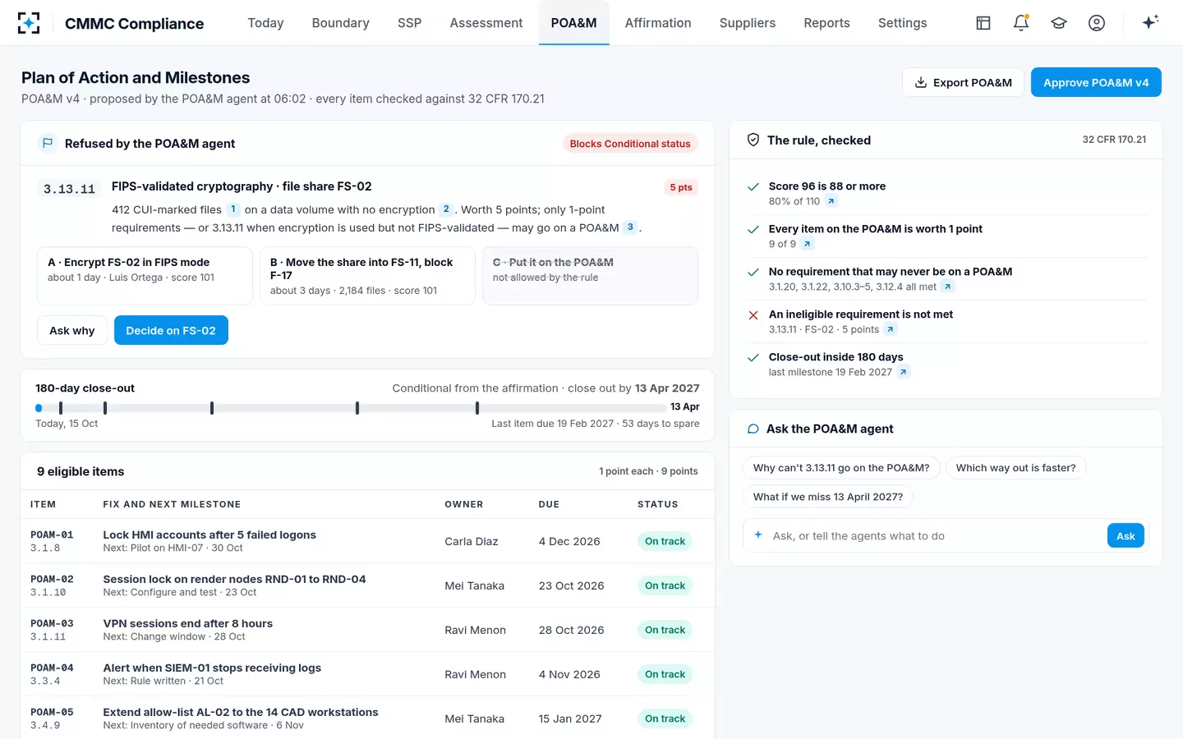The image size is (1183, 739).
Task: Open footnote 3 after may go on a POA&M
Action: point(630,227)
